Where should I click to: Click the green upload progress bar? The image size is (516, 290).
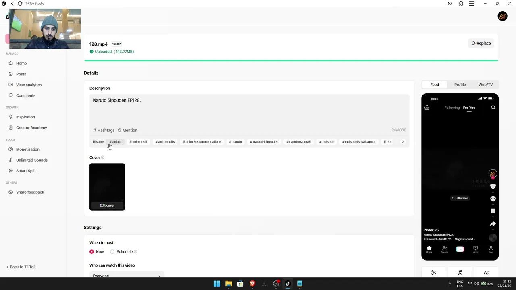tap(291, 60)
